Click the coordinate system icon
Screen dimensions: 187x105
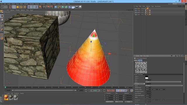[40, 7]
